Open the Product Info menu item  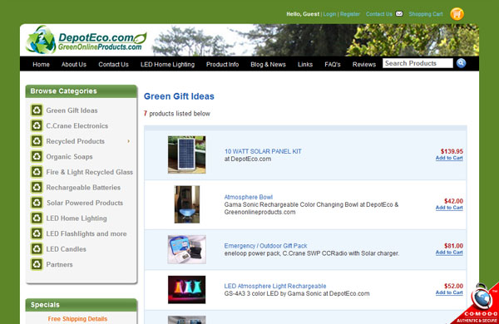point(222,65)
